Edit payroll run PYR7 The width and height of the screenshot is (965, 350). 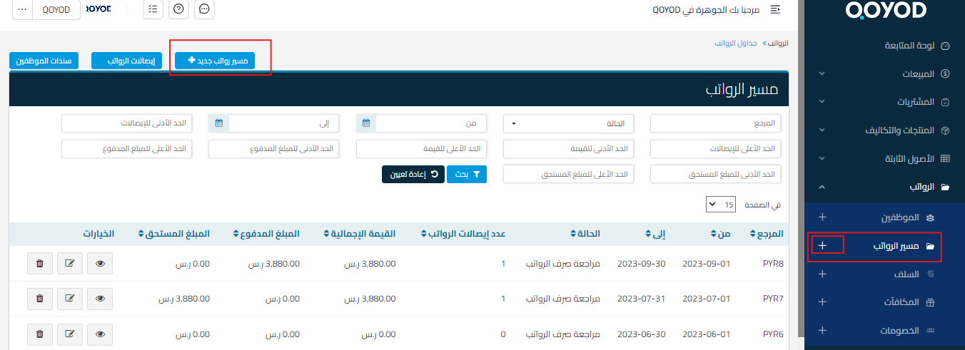tap(70, 299)
